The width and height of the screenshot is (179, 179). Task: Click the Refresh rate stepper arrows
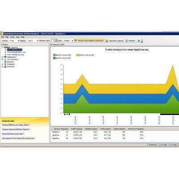[x=56, y=41]
